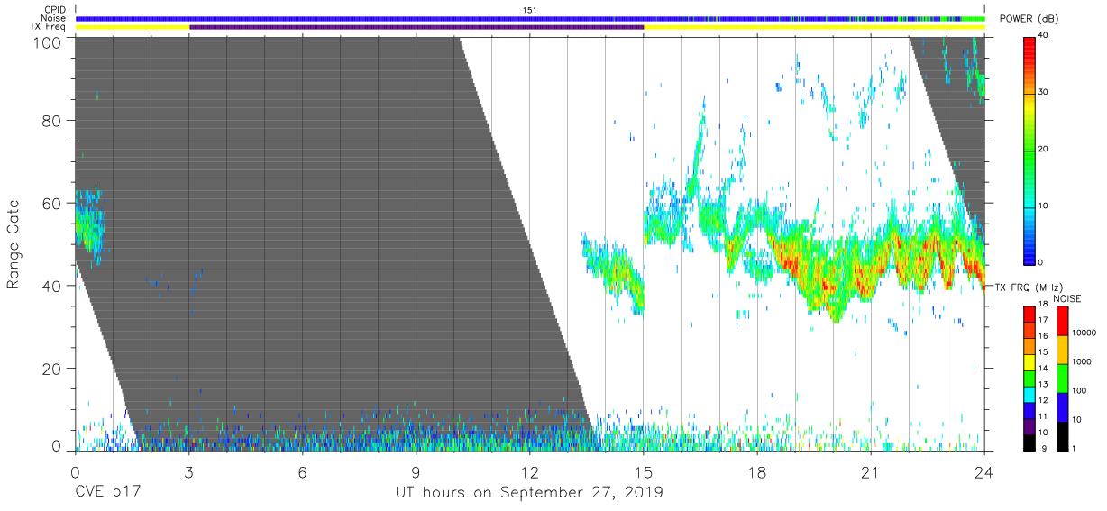This screenshot has width=1107, height=511.
Task: Click the 24 tick on UT hours axis
Action: pos(984,471)
